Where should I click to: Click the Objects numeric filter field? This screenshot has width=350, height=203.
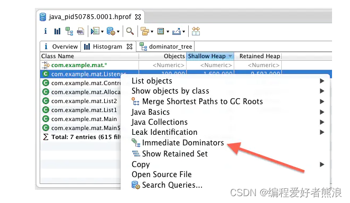pyautogui.click(x=162, y=65)
